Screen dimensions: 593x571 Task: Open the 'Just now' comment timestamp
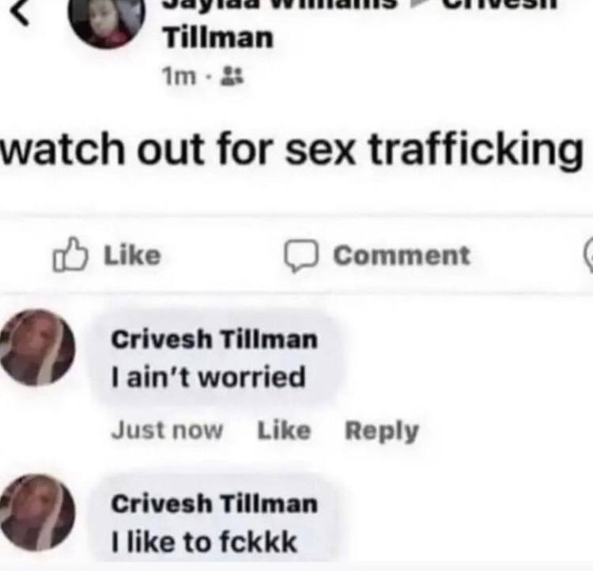(167, 430)
